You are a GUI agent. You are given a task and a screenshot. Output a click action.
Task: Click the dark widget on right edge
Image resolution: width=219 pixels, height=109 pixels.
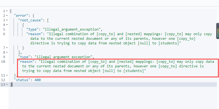(x=218, y=31)
